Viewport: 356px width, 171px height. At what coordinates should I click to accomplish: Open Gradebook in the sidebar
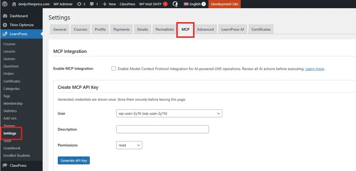pos(12,148)
